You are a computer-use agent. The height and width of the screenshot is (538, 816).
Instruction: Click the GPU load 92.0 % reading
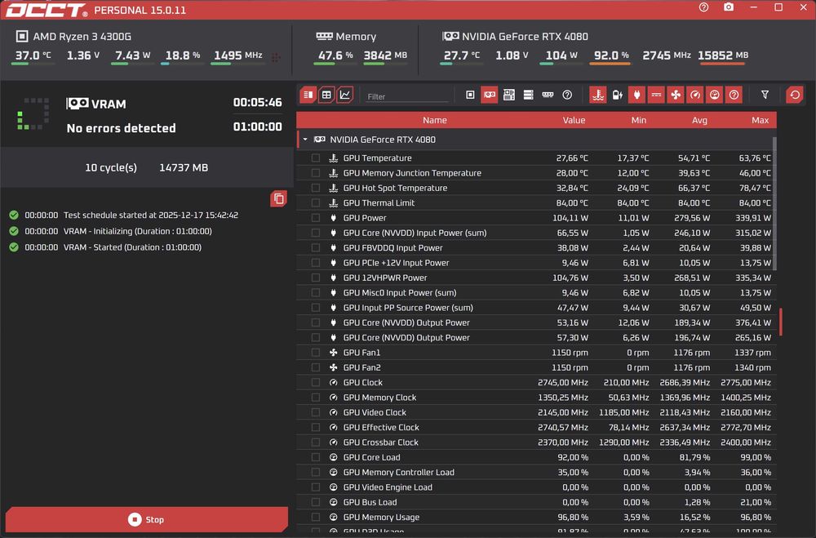click(611, 56)
